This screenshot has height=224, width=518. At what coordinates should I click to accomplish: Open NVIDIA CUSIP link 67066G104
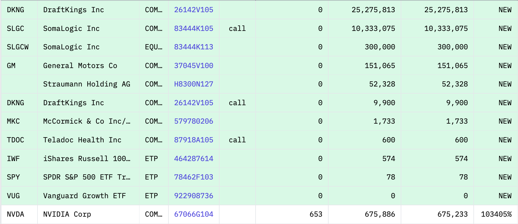pos(193,214)
